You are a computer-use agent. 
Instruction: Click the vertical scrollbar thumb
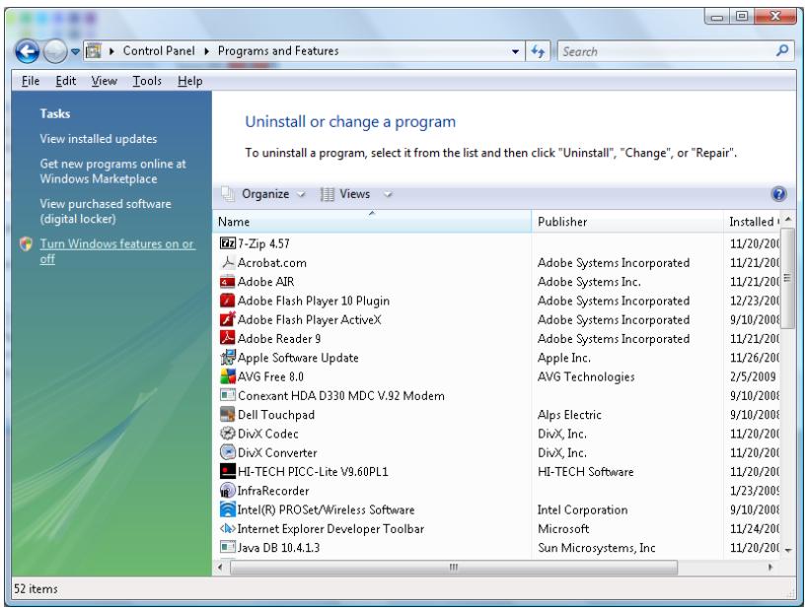(787, 280)
